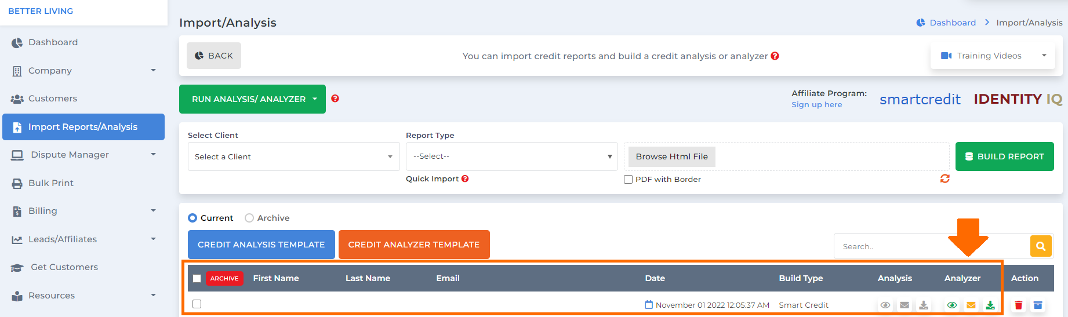Expand the Leads/Affiliates sidebar arrow

click(153, 239)
